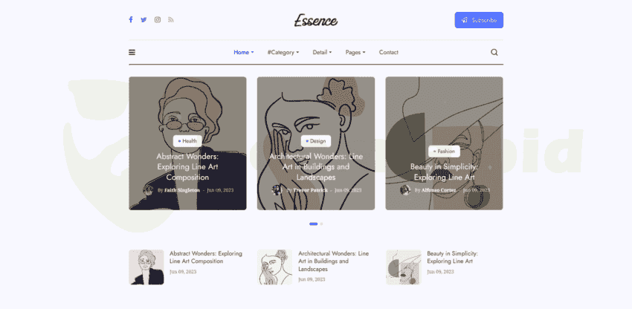Select the active first carousel dot
632x309 pixels.
(314, 224)
